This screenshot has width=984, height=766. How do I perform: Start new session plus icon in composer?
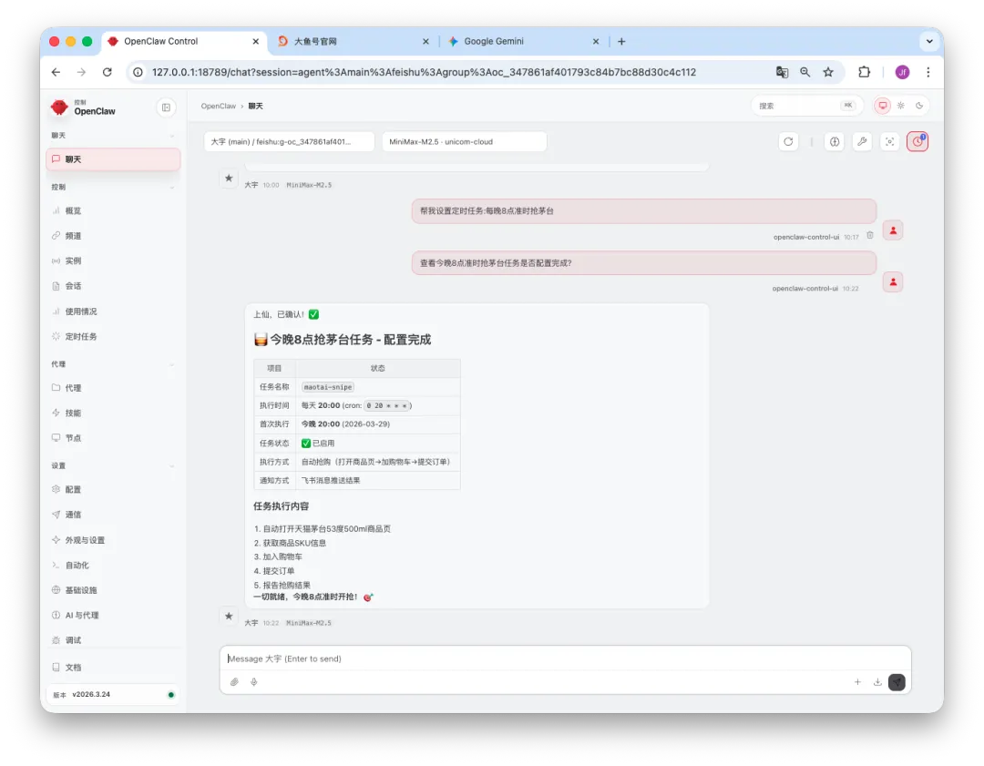(x=857, y=682)
